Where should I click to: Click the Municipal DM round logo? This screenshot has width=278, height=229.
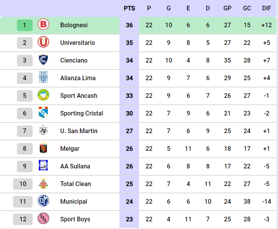43,201
